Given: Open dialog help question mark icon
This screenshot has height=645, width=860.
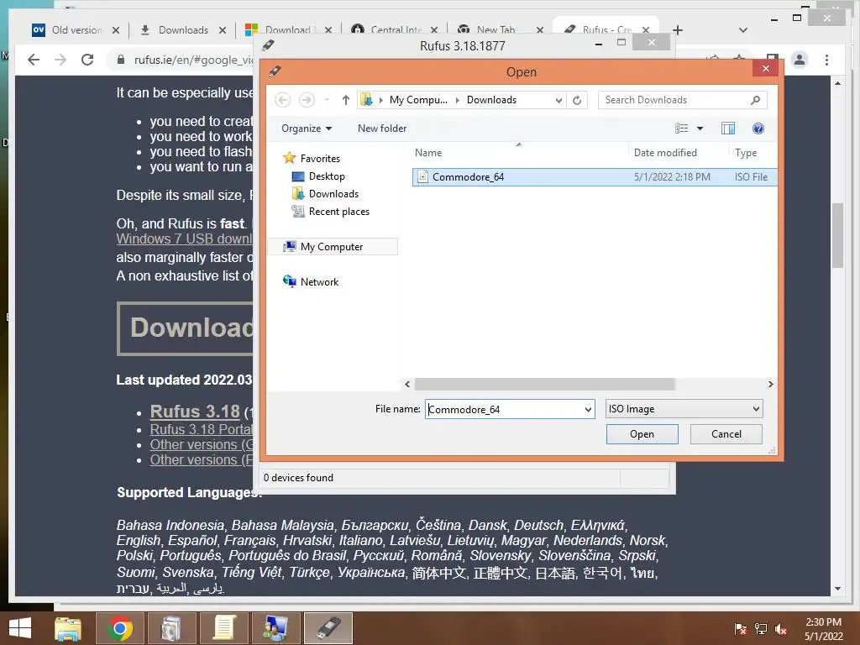Looking at the screenshot, I should (758, 128).
